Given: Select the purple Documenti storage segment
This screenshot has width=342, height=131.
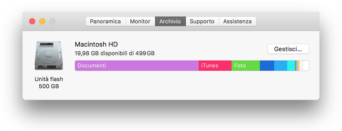Looking at the screenshot, I should [137, 66].
